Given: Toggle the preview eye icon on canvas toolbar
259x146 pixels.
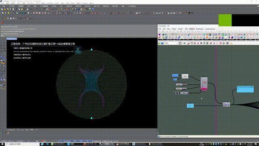Looking at the screenshot, I should (x=185, y=43).
